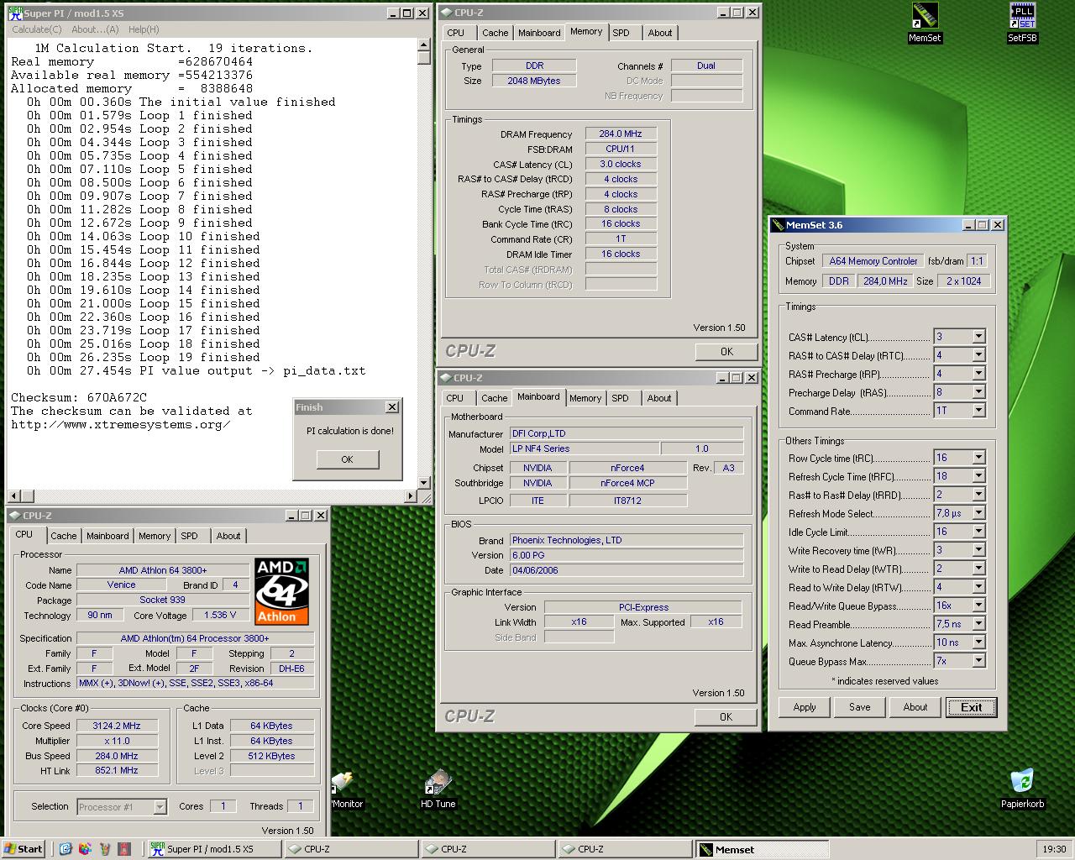Click OK in the CPU-Z Mainboard window
The height and width of the screenshot is (860, 1075).
[x=726, y=717]
